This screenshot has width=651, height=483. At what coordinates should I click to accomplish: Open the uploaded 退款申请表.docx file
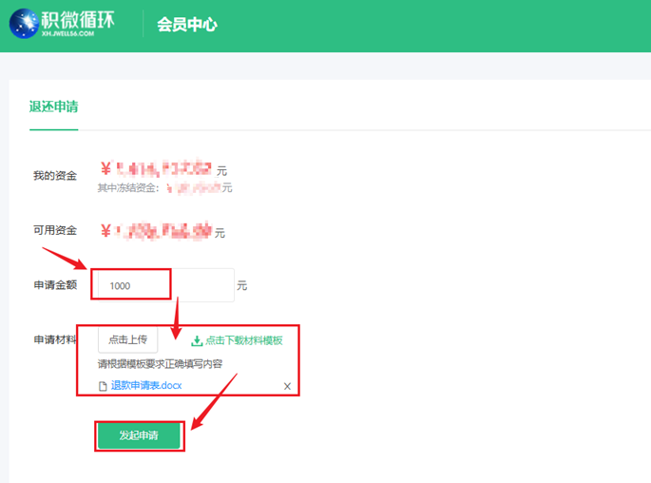(x=146, y=386)
